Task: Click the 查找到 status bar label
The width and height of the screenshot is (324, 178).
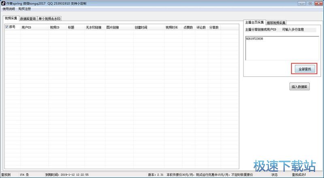Action: [6, 175]
